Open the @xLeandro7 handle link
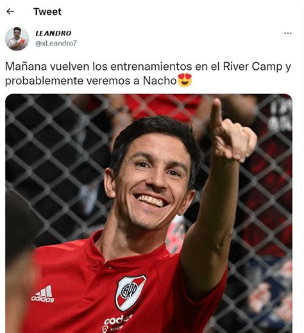 coord(56,44)
